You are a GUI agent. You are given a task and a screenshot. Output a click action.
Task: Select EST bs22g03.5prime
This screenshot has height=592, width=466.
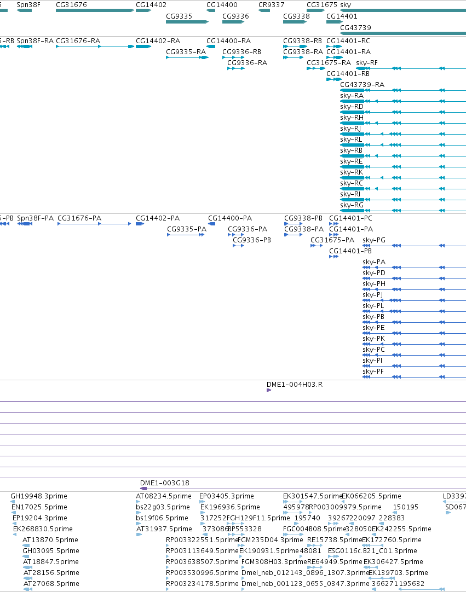point(163,507)
